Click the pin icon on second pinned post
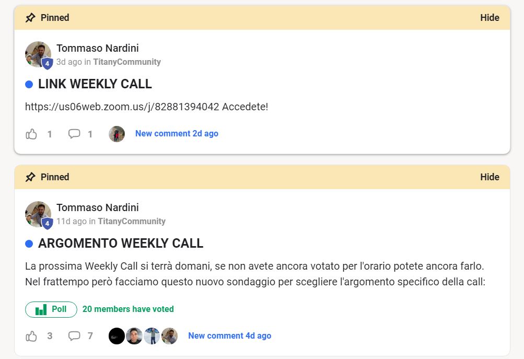Viewport: 524px width, 359px height. (x=30, y=177)
